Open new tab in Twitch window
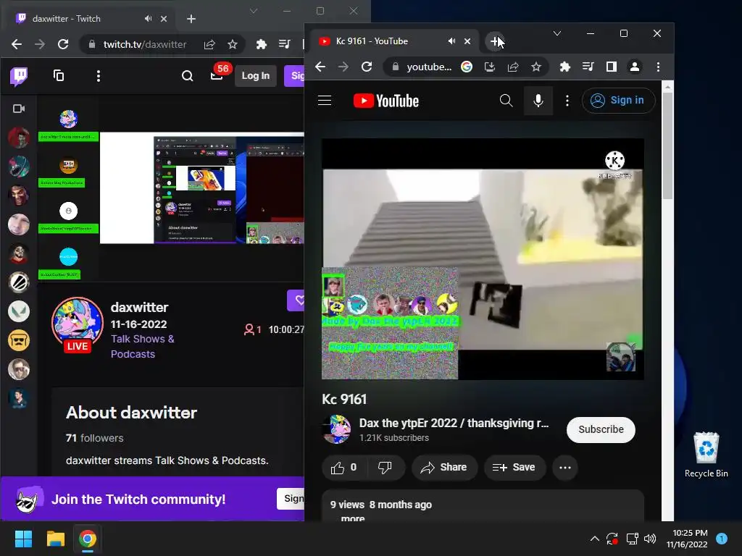 click(x=191, y=19)
